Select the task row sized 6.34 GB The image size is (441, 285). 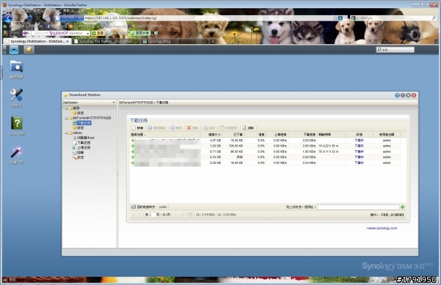tap(265, 157)
